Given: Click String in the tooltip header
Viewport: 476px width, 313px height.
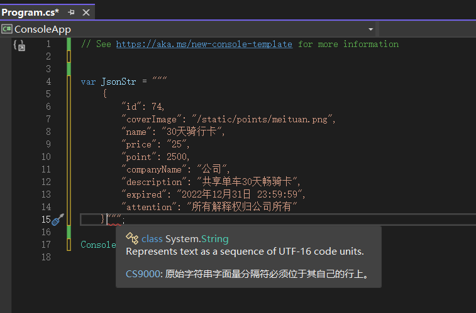Looking at the screenshot, I should [x=214, y=239].
